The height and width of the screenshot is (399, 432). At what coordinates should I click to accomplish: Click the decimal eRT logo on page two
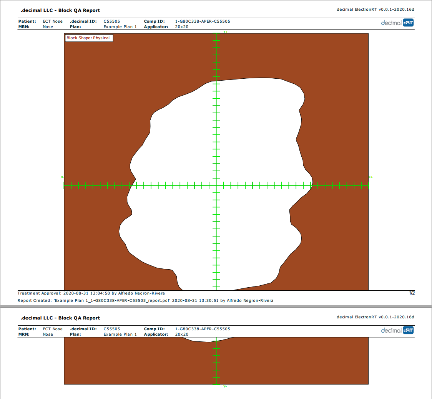click(397, 330)
